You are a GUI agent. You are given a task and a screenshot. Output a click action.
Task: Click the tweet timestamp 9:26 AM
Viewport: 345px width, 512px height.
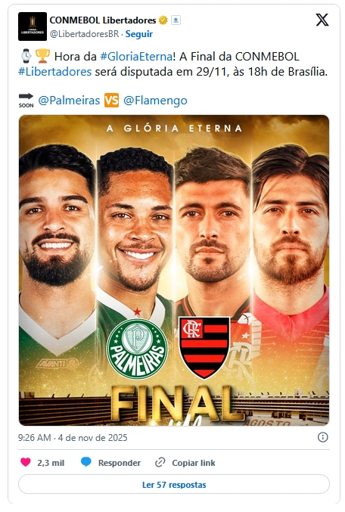point(34,438)
